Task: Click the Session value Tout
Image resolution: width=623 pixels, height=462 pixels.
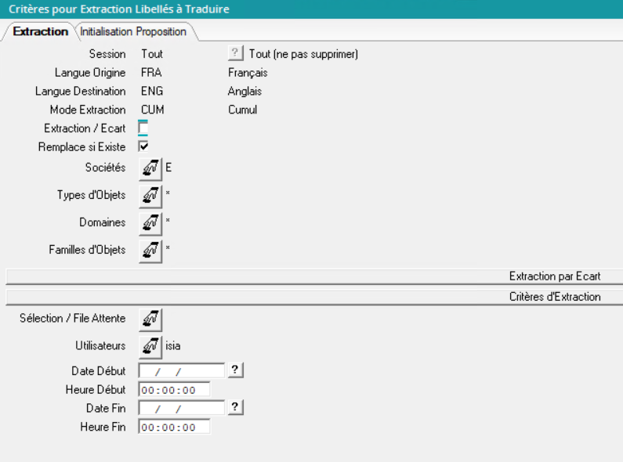Action: point(152,54)
